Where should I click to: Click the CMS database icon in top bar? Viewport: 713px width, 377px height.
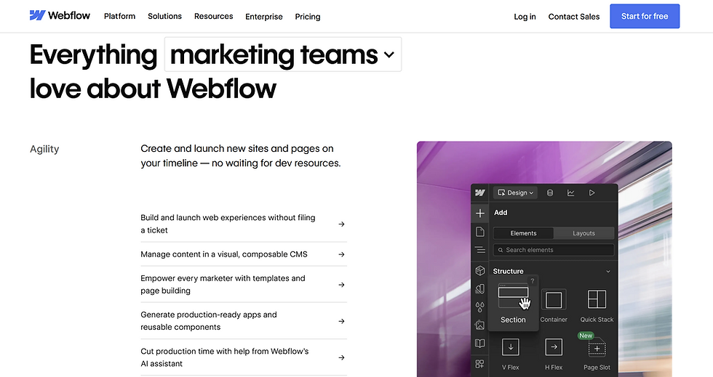click(x=550, y=192)
